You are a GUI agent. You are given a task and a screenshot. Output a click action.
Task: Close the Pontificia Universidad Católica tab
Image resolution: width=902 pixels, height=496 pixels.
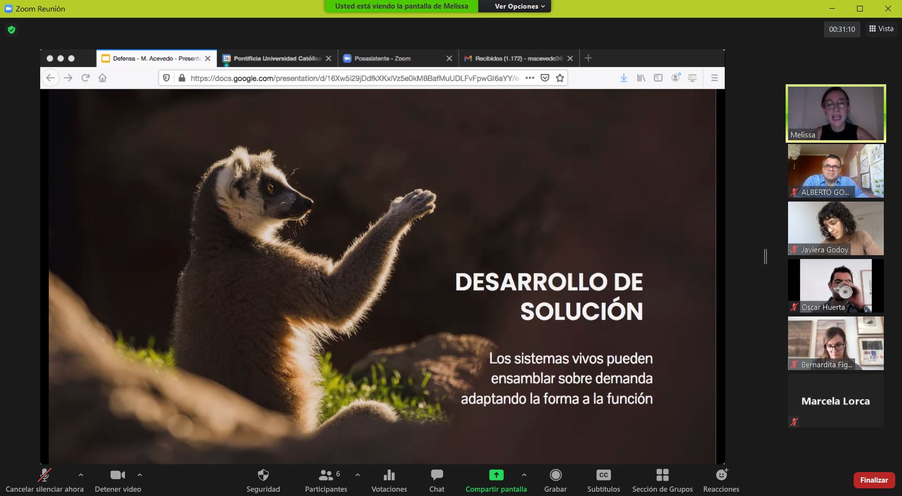click(328, 58)
